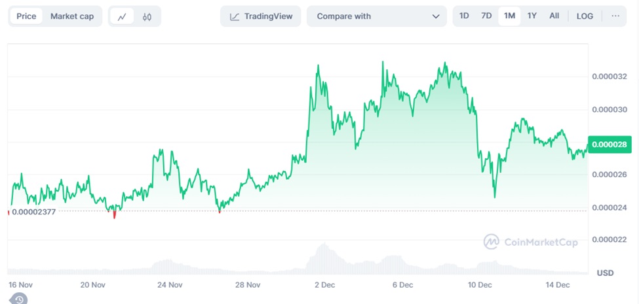Click the history clock icon below chart
The height and width of the screenshot is (304, 639).
tap(19, 299)
